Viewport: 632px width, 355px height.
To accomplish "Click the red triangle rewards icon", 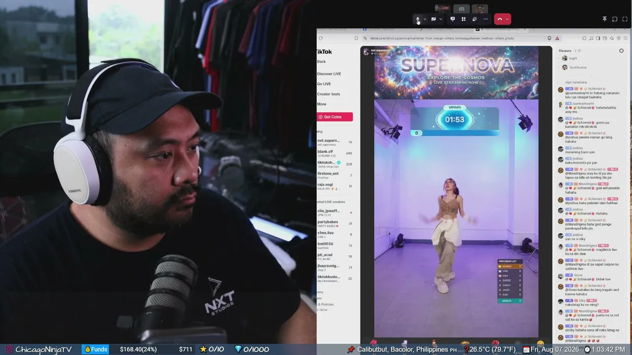I will click(557, 38).
